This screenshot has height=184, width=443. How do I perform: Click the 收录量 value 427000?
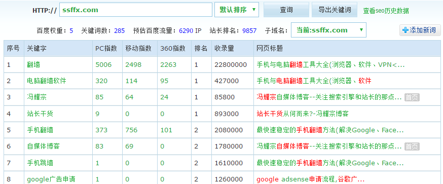(x=226, y=81)
